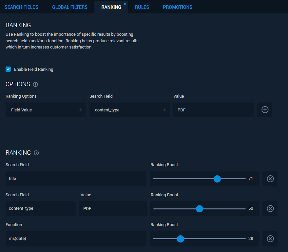Open the Search Field dropdown showing content_type
This screenshot has width=288, height=252.
(x=130, y=110)
